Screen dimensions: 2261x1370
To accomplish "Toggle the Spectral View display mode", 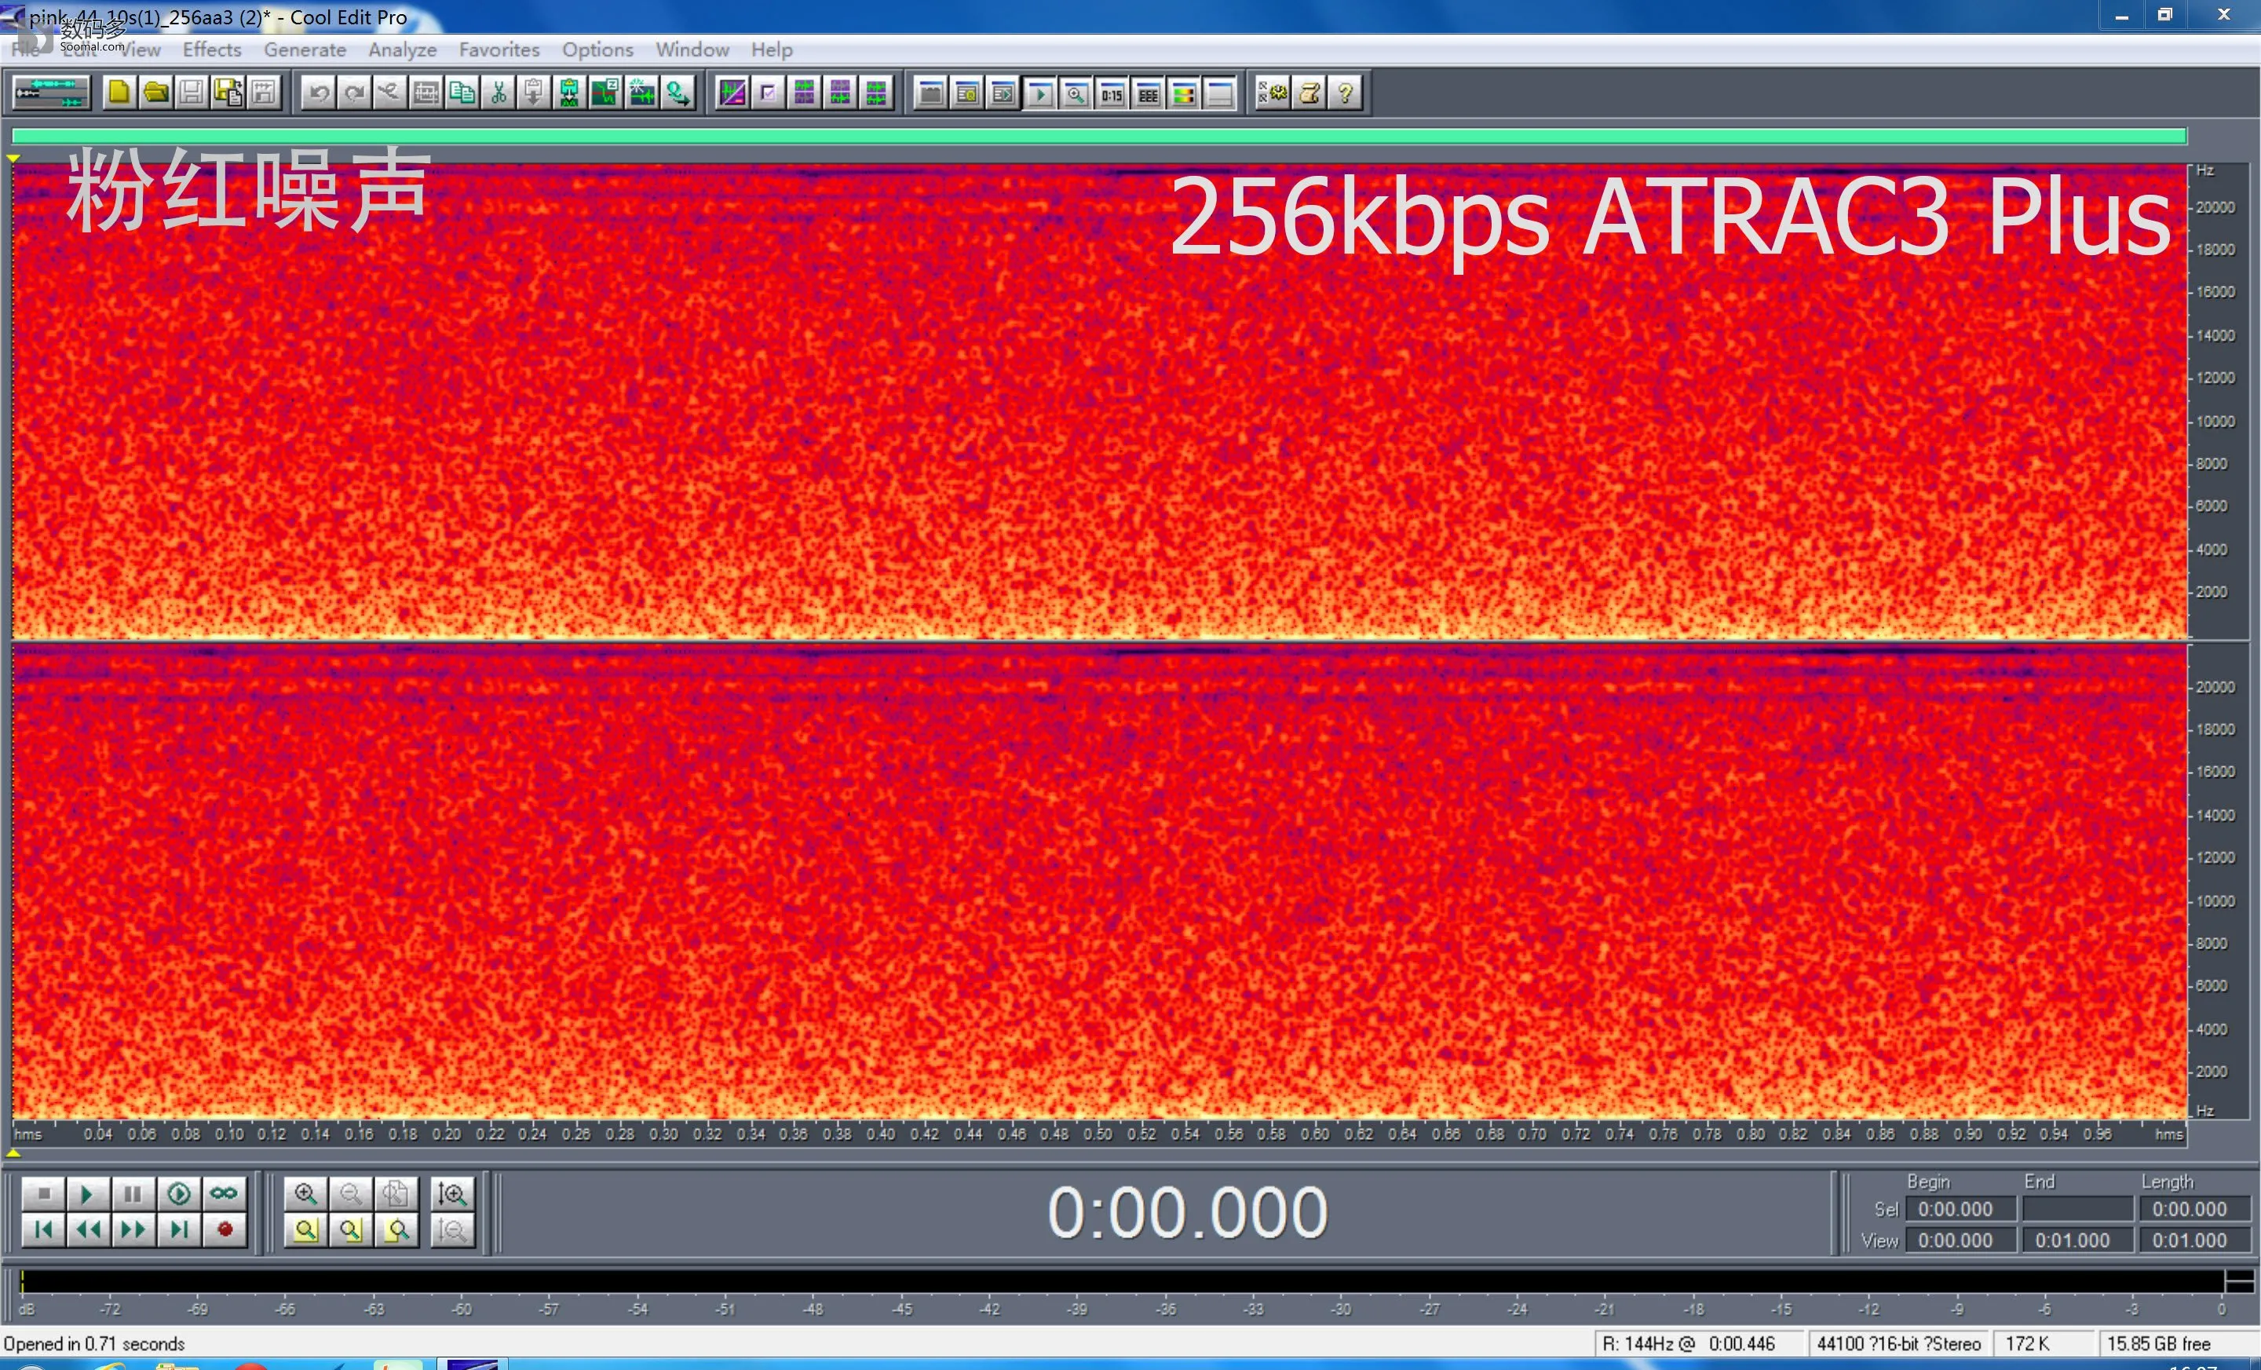I will 732,93.
